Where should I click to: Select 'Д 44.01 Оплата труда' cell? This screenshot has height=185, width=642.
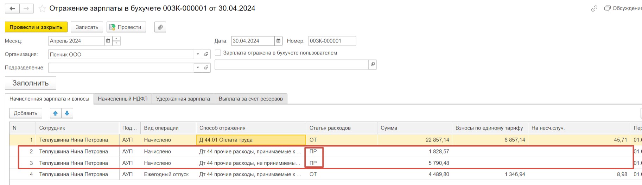pyautogui.click(x=250, y=140)
